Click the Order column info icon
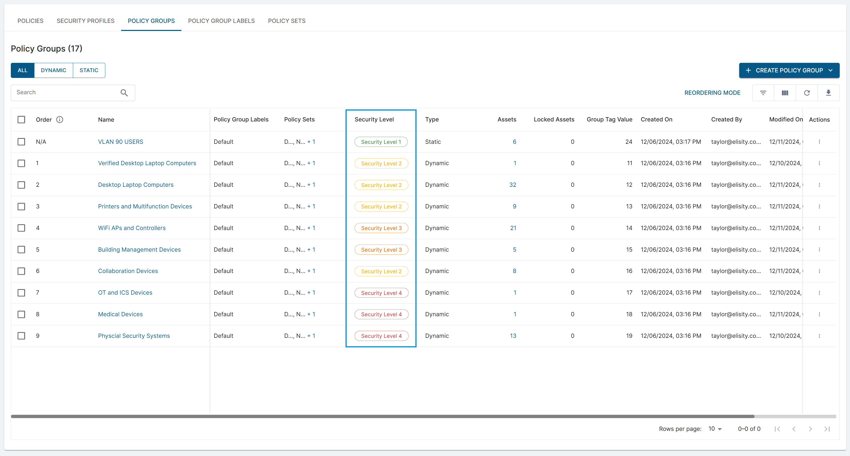This screenshot has height=456, width=850. pos(59,120)
